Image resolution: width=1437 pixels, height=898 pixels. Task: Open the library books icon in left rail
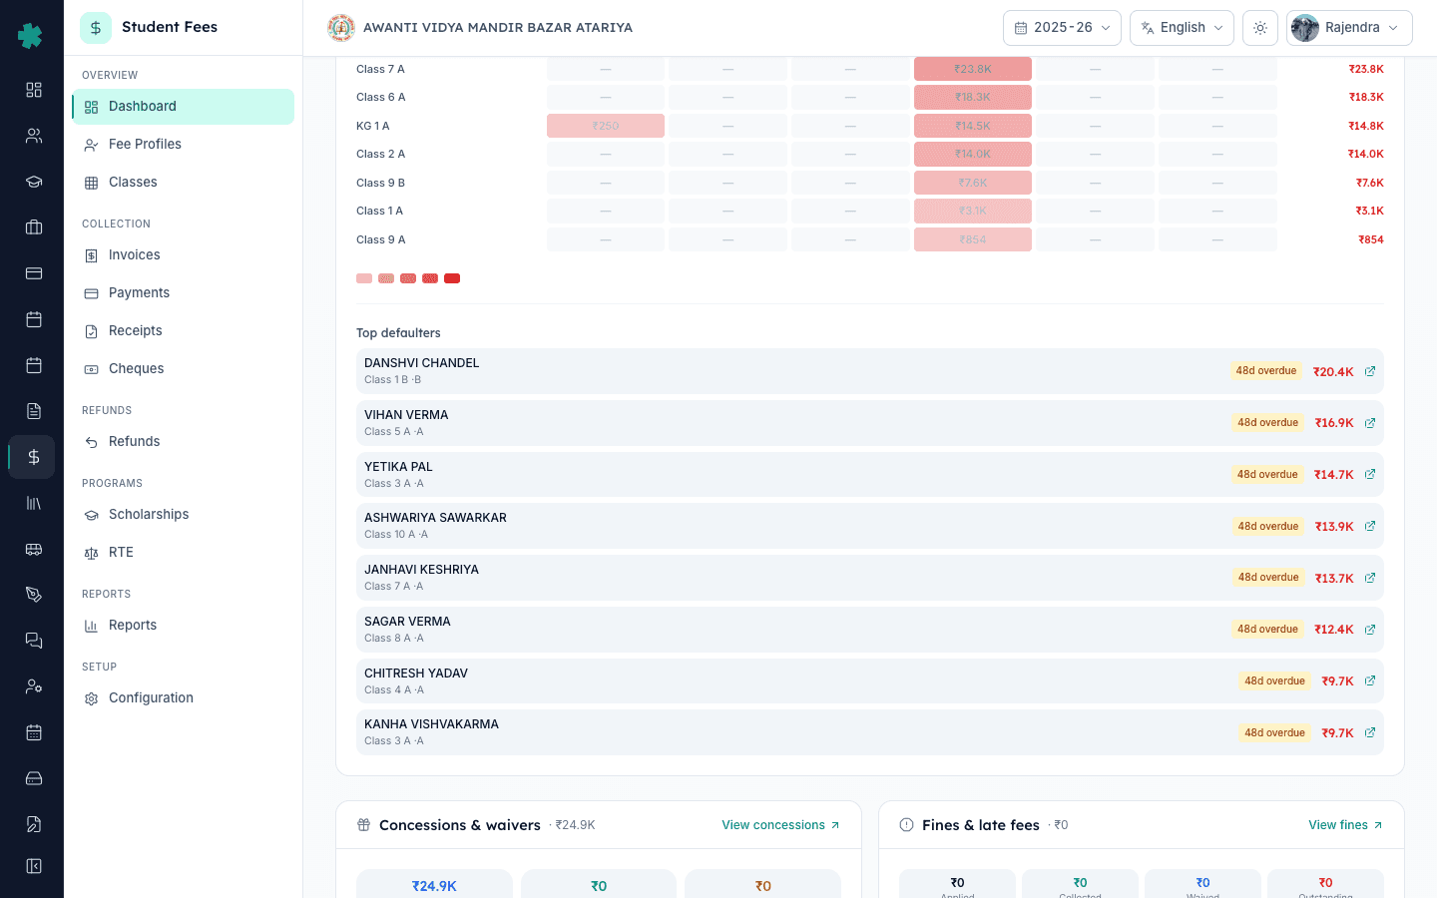(34, 503)
